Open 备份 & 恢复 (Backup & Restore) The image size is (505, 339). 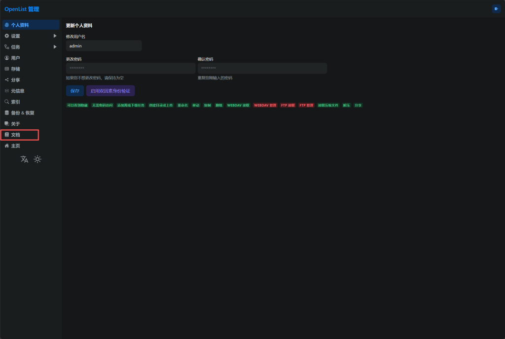pyautogui.click(x=22, y=113)
